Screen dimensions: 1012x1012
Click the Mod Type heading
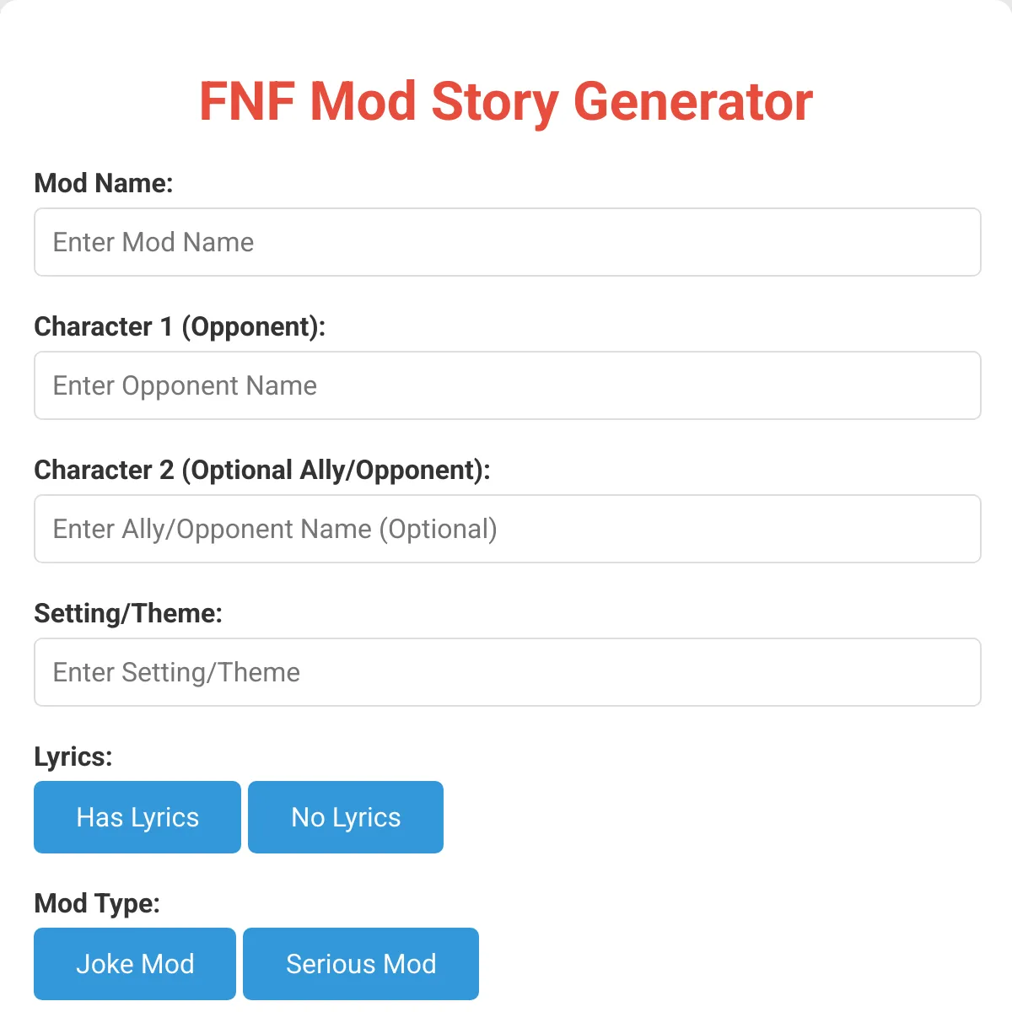coord(97,902)
